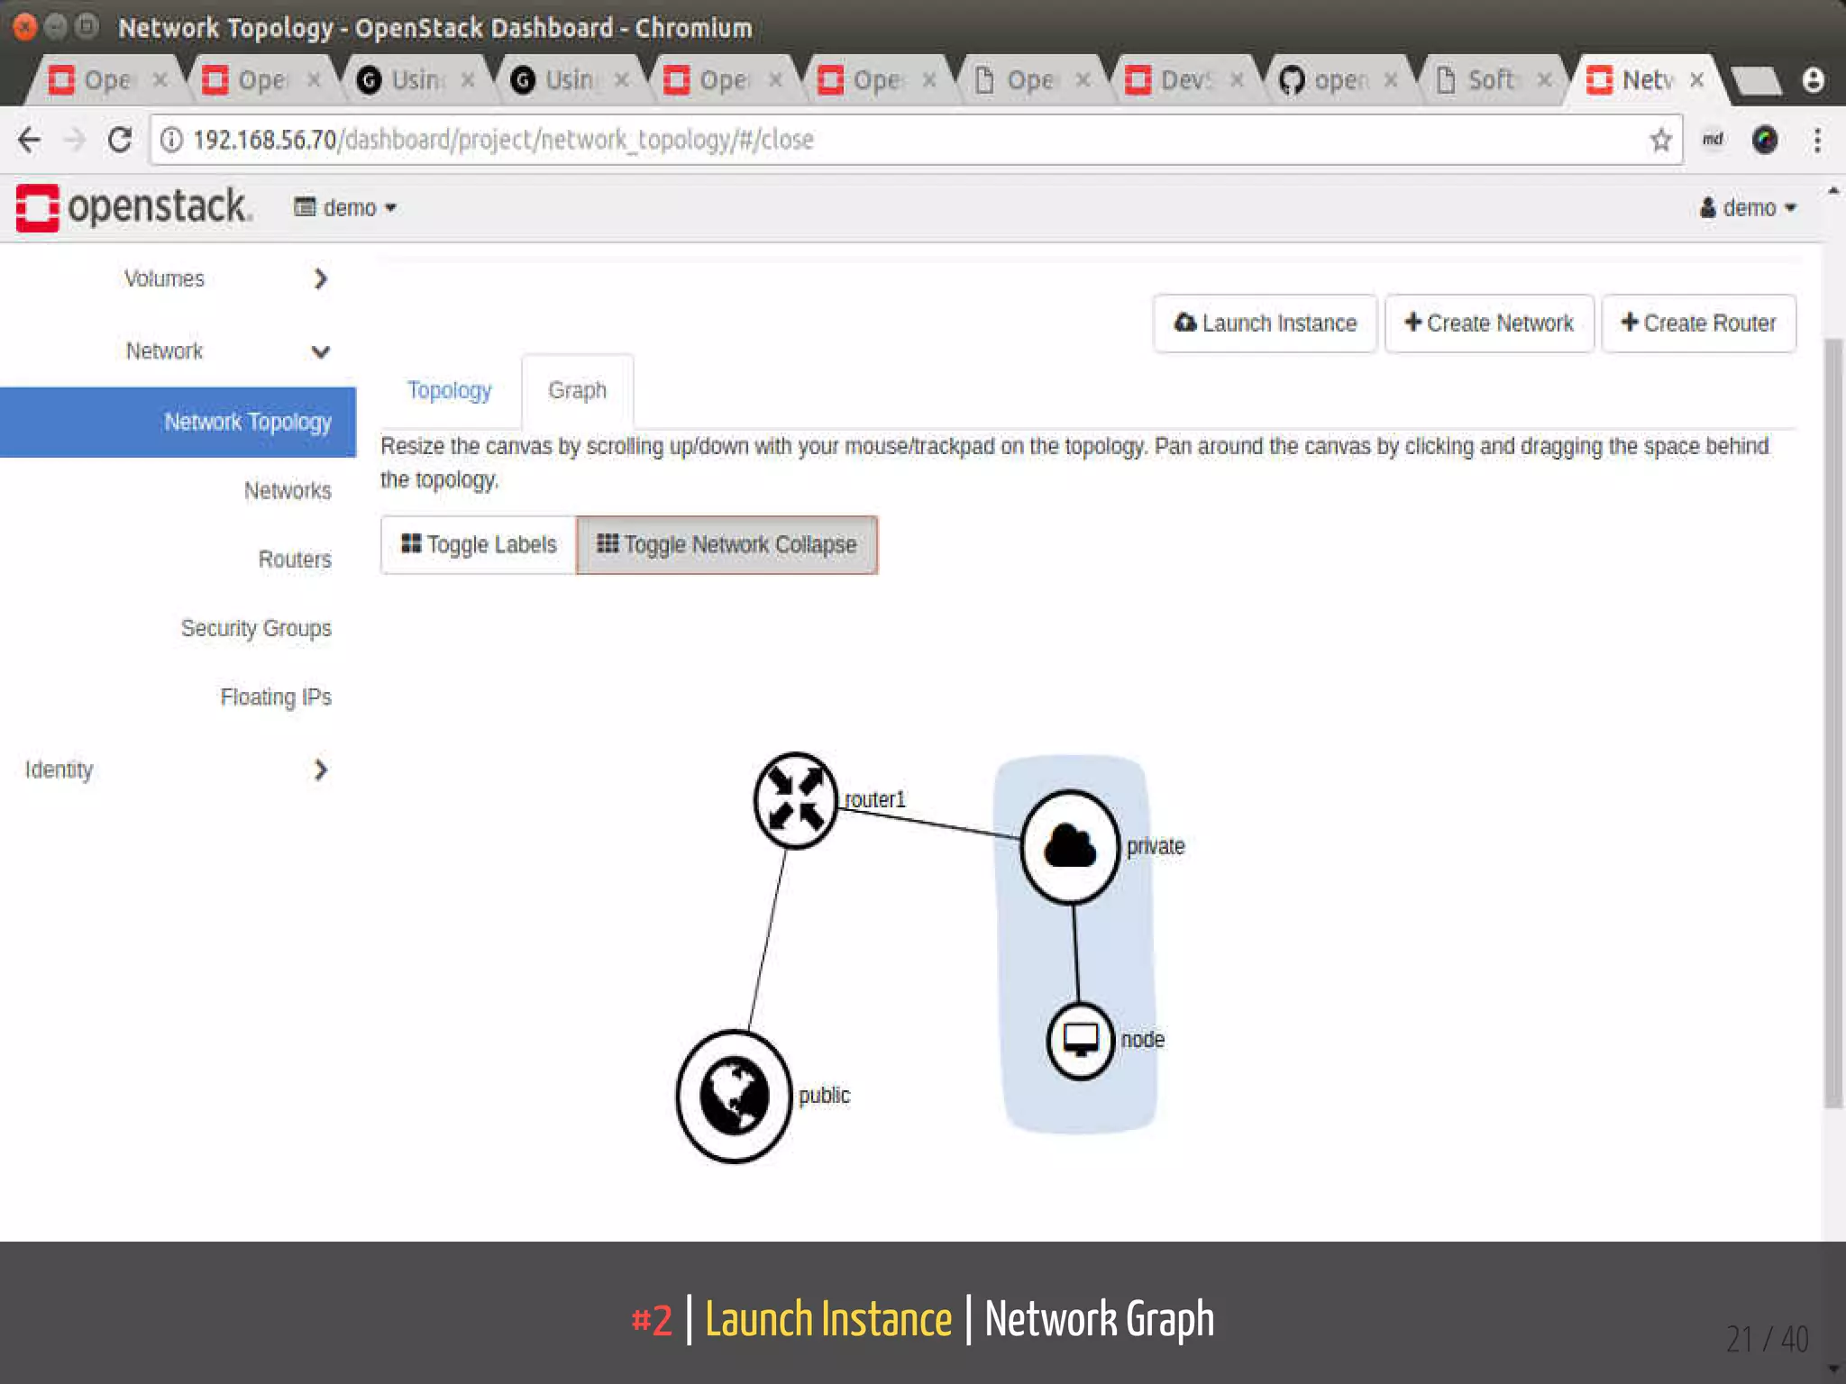Screen dimensions: 1846x1384
Task: Click the private network cloud icon
Action: [x=1070, y=846]
